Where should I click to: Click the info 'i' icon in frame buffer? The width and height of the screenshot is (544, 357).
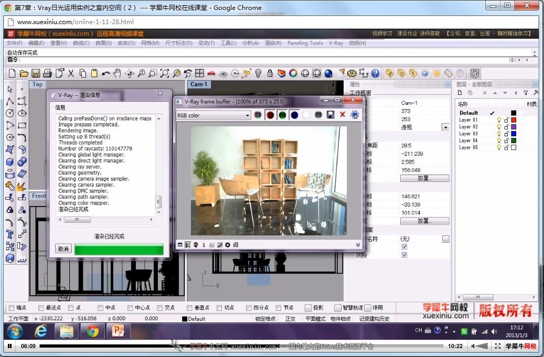pyautogui.click(x=204, y=245)
